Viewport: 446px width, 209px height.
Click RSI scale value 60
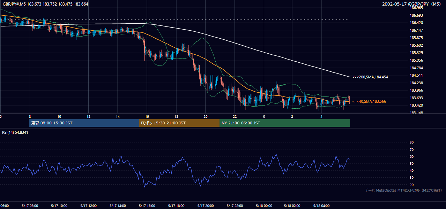click(411, 156)
